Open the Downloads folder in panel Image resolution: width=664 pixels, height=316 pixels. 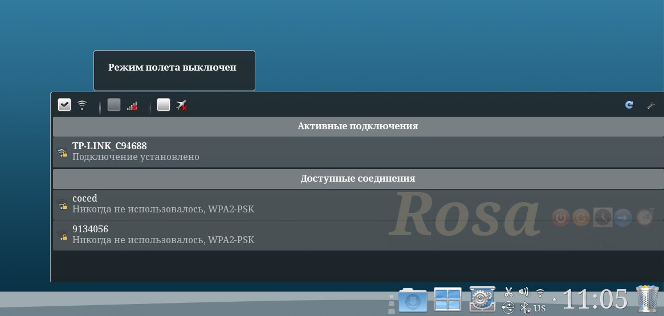coord(413,299)
